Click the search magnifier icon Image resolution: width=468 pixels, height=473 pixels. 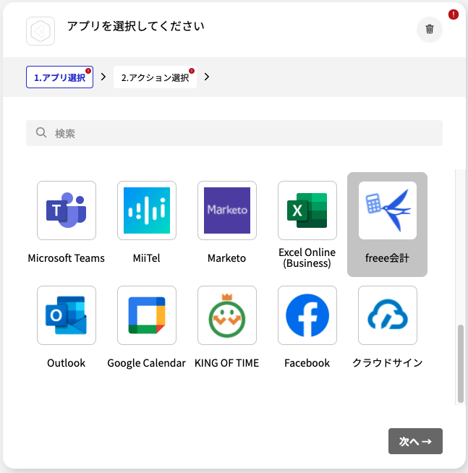tap(41, 132)
